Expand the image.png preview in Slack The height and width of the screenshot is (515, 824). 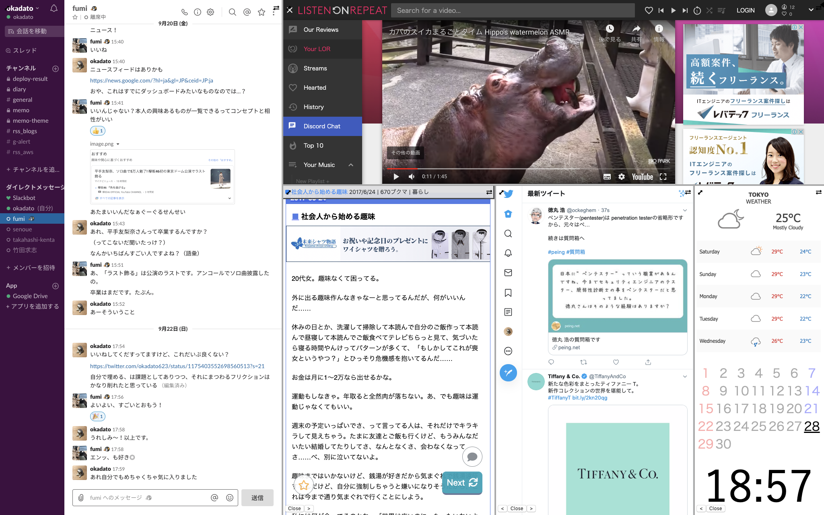click(x=117, y=144)
